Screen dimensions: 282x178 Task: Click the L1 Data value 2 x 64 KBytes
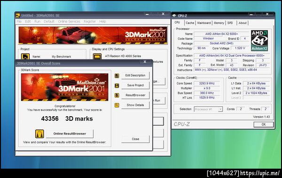click(256, 83)
